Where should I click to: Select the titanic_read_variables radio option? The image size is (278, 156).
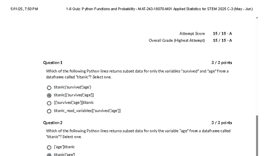coord(49,111)
